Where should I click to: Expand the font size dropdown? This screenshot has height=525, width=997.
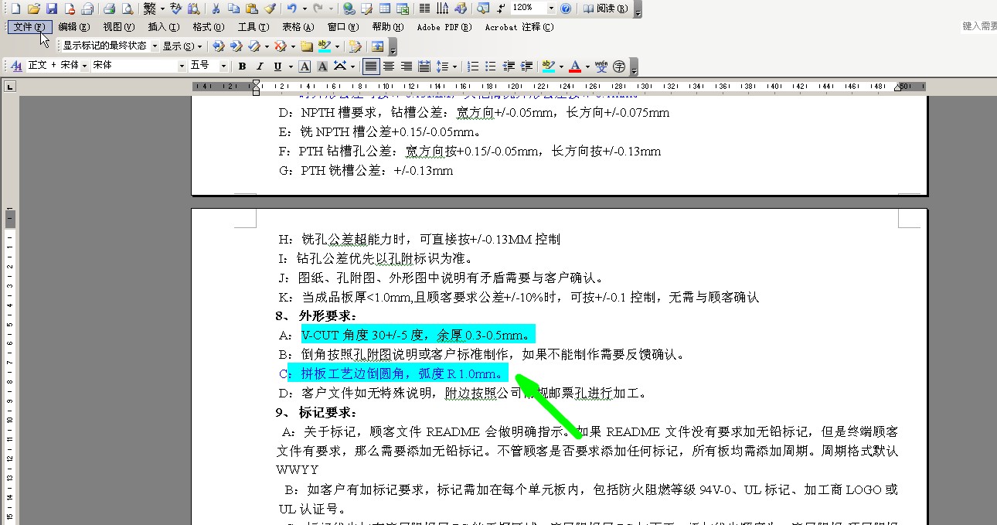point(223,66)
